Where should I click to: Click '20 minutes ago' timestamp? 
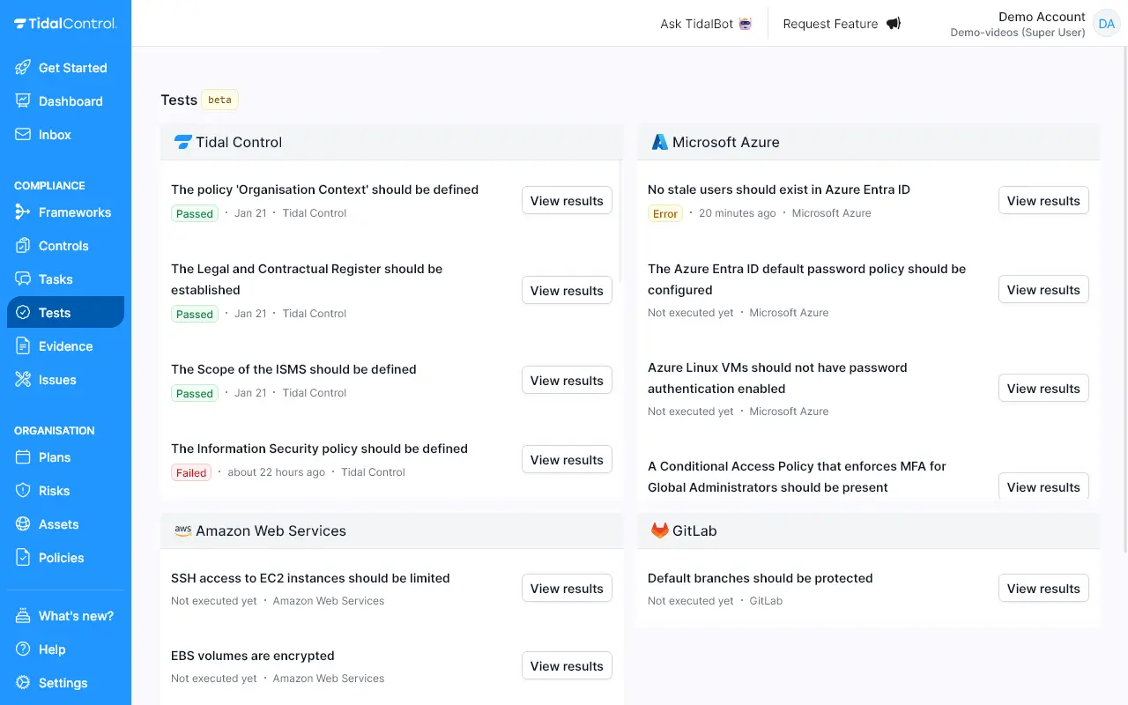click(738, 213)
